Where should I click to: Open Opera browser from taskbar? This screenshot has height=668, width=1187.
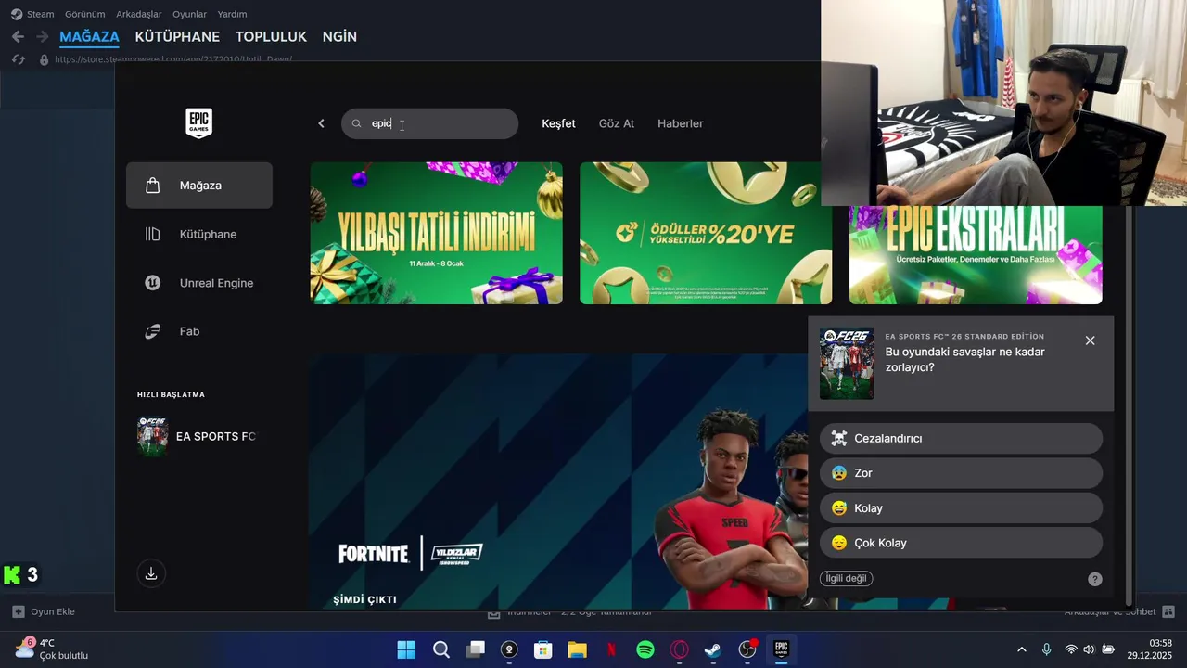coord(679,649)
